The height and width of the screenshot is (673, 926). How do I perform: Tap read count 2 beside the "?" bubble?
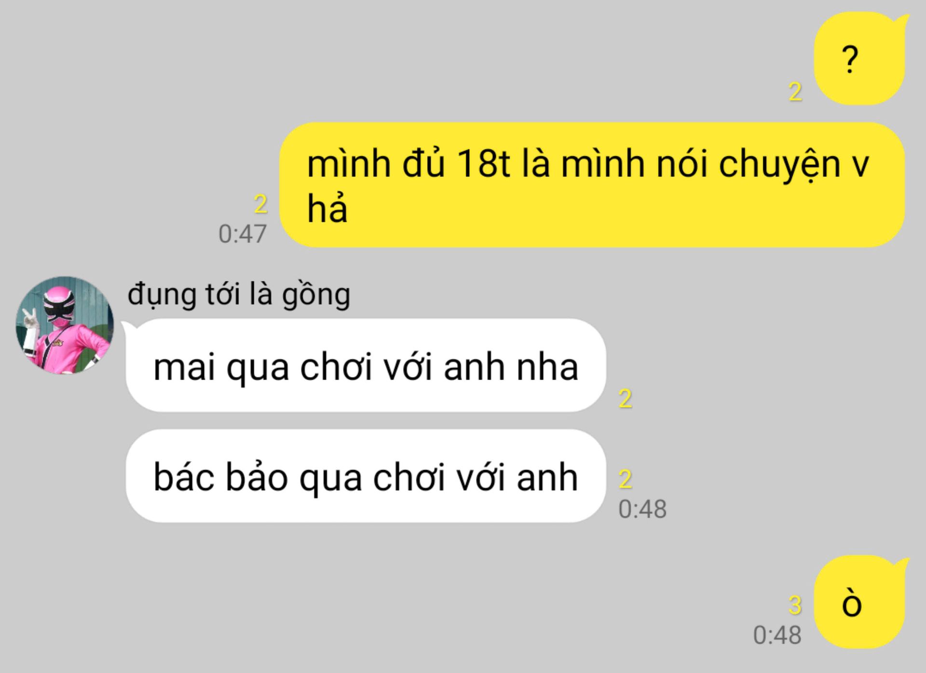[x=795, y=92]
